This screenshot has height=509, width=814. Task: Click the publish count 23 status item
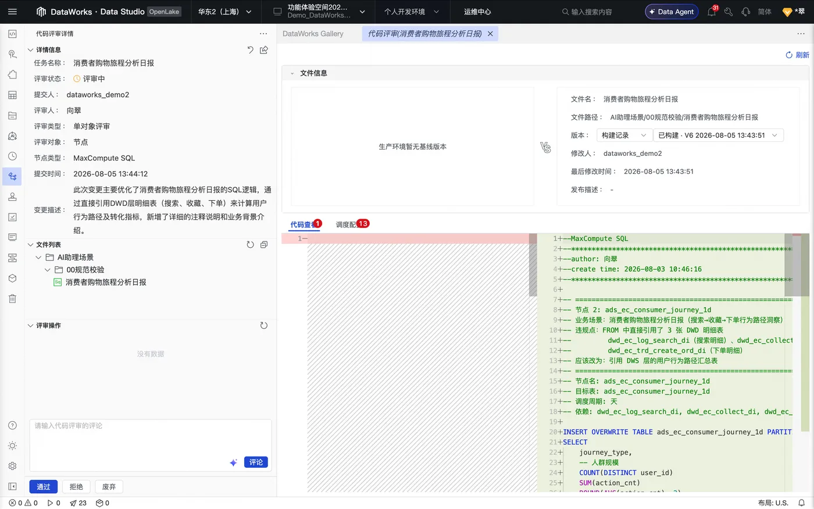[78, 503]
